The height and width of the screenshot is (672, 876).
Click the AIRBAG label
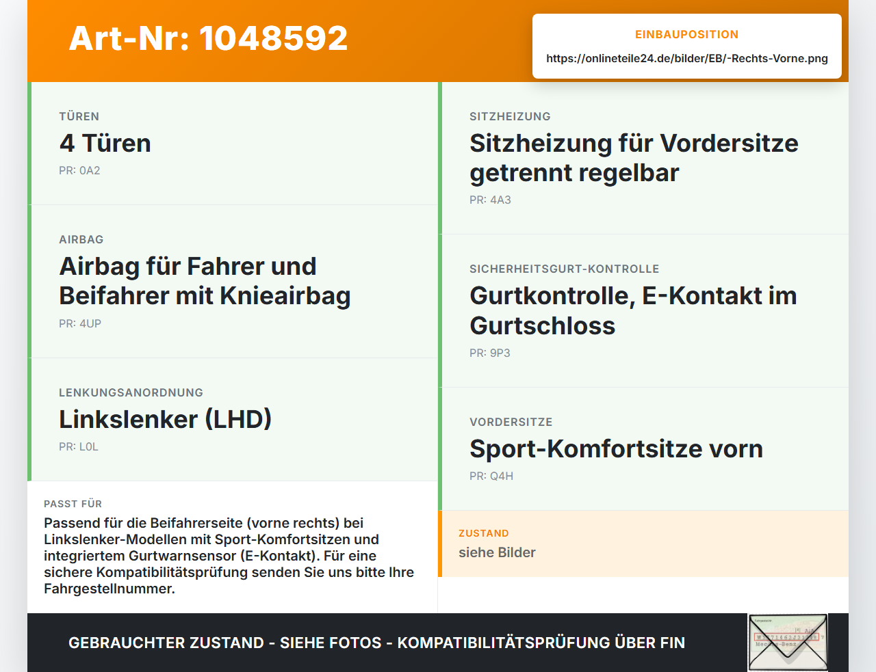click(x=81, y=239)
